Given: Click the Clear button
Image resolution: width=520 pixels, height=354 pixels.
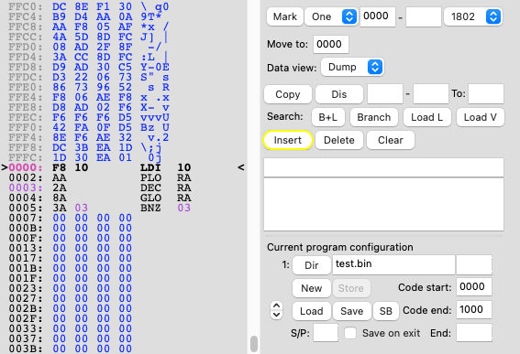Looking at the screenshot, I should click(x=391, y=140).
